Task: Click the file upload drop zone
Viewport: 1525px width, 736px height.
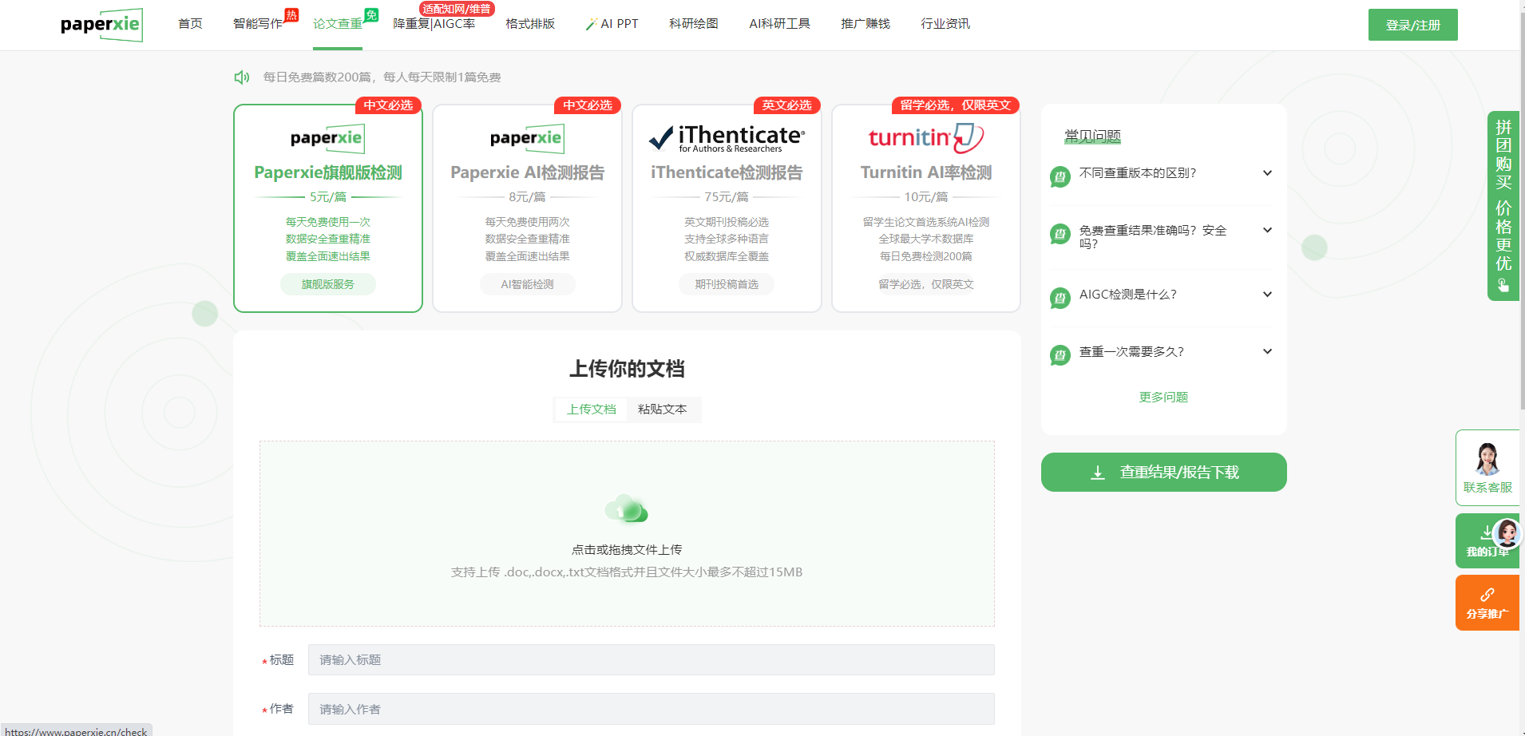Action: (627, 534)
